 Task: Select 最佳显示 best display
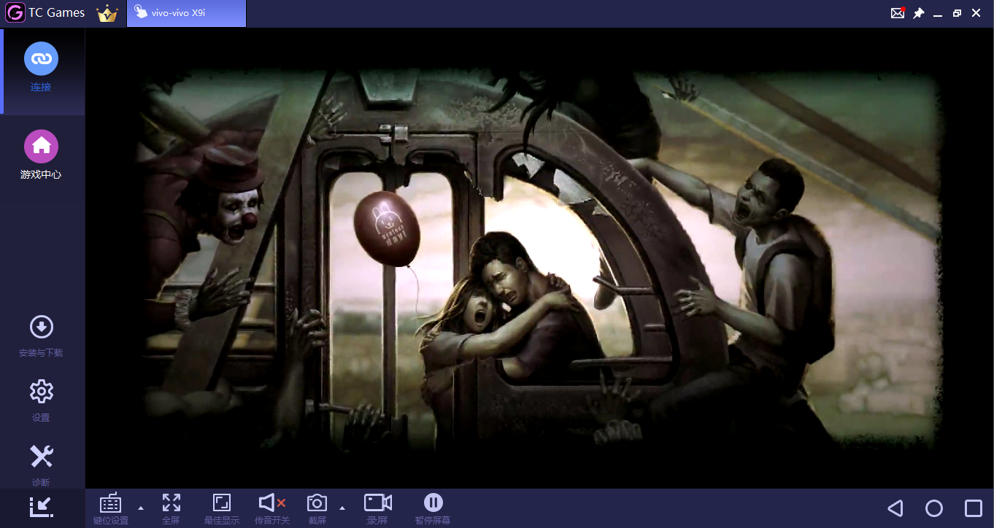click(222, 508)
